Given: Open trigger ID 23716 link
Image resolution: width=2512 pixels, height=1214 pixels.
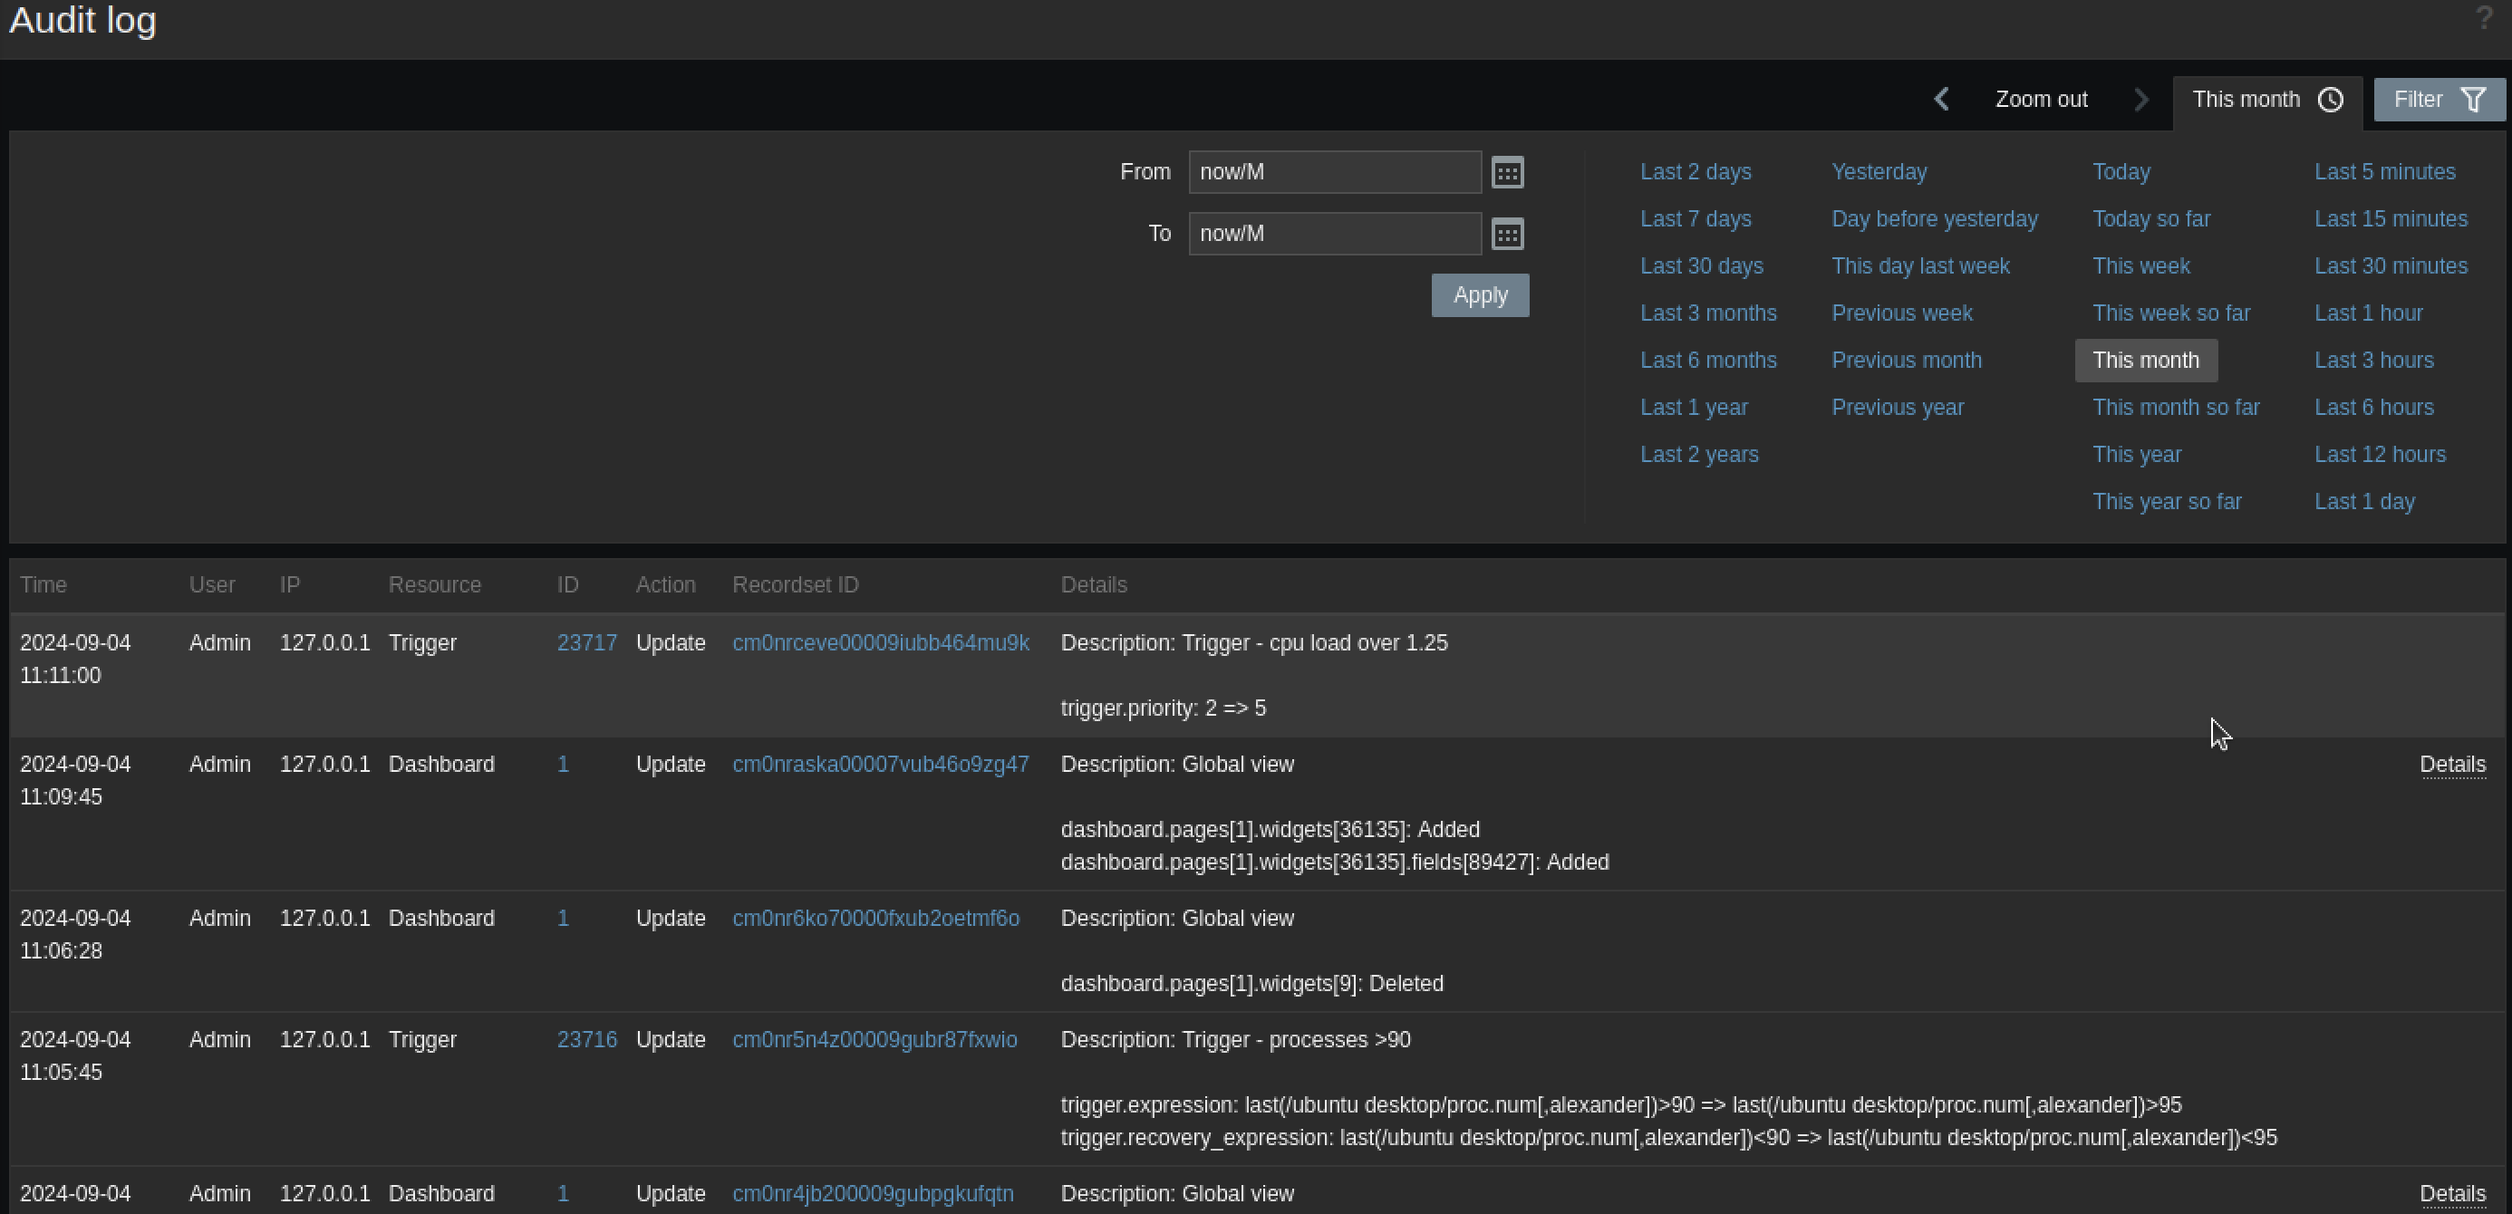Looking at the screenshot, I should 586,1040.
